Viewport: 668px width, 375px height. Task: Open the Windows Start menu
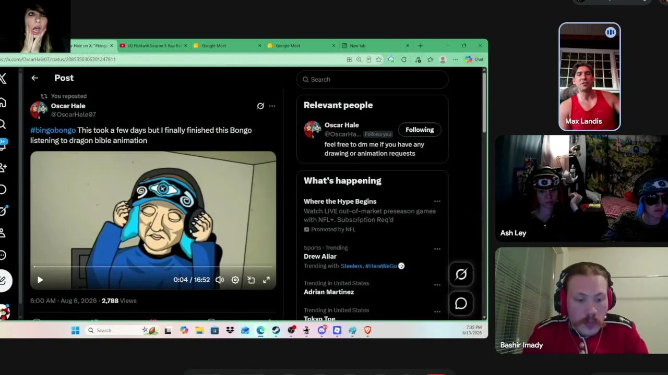75,330
